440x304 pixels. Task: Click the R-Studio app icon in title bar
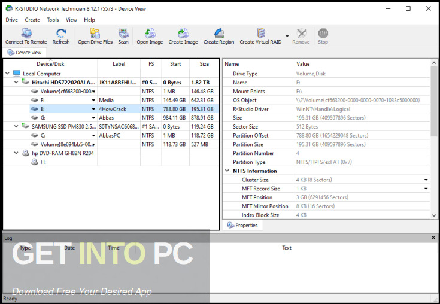click(x=9, y=8)
